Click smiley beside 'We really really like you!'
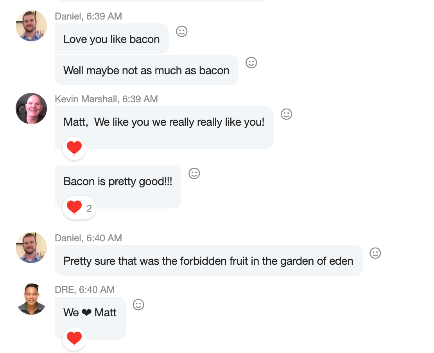434x353 pixels. point(287,114)
